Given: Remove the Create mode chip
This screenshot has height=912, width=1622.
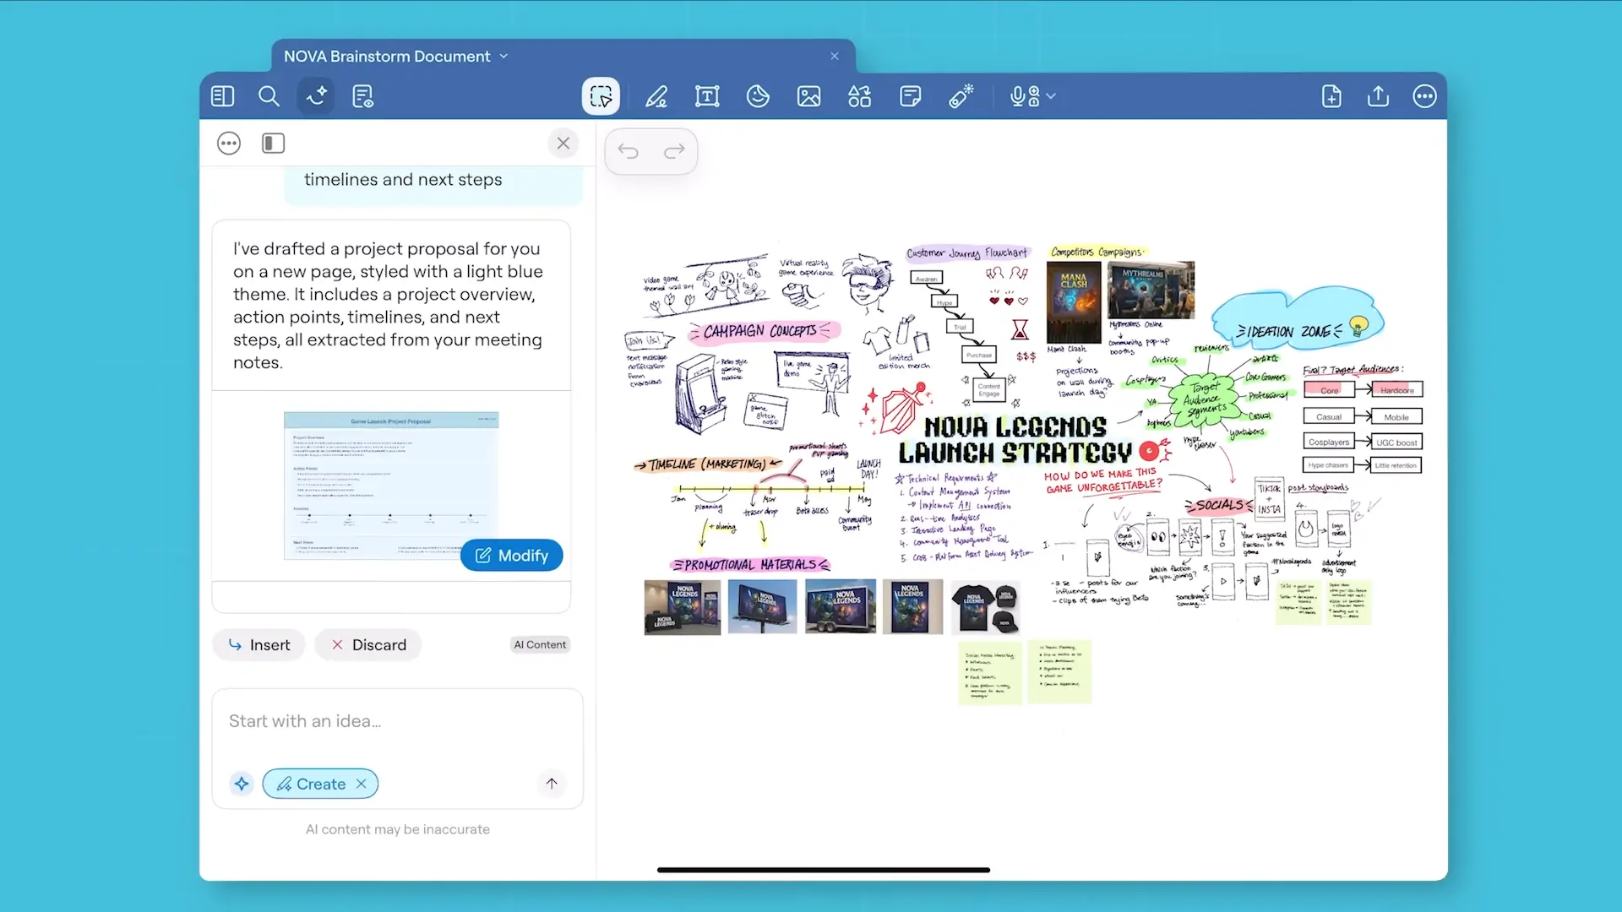Looking at the screenshot, I should pyautogui.click(x=362, y=784).
